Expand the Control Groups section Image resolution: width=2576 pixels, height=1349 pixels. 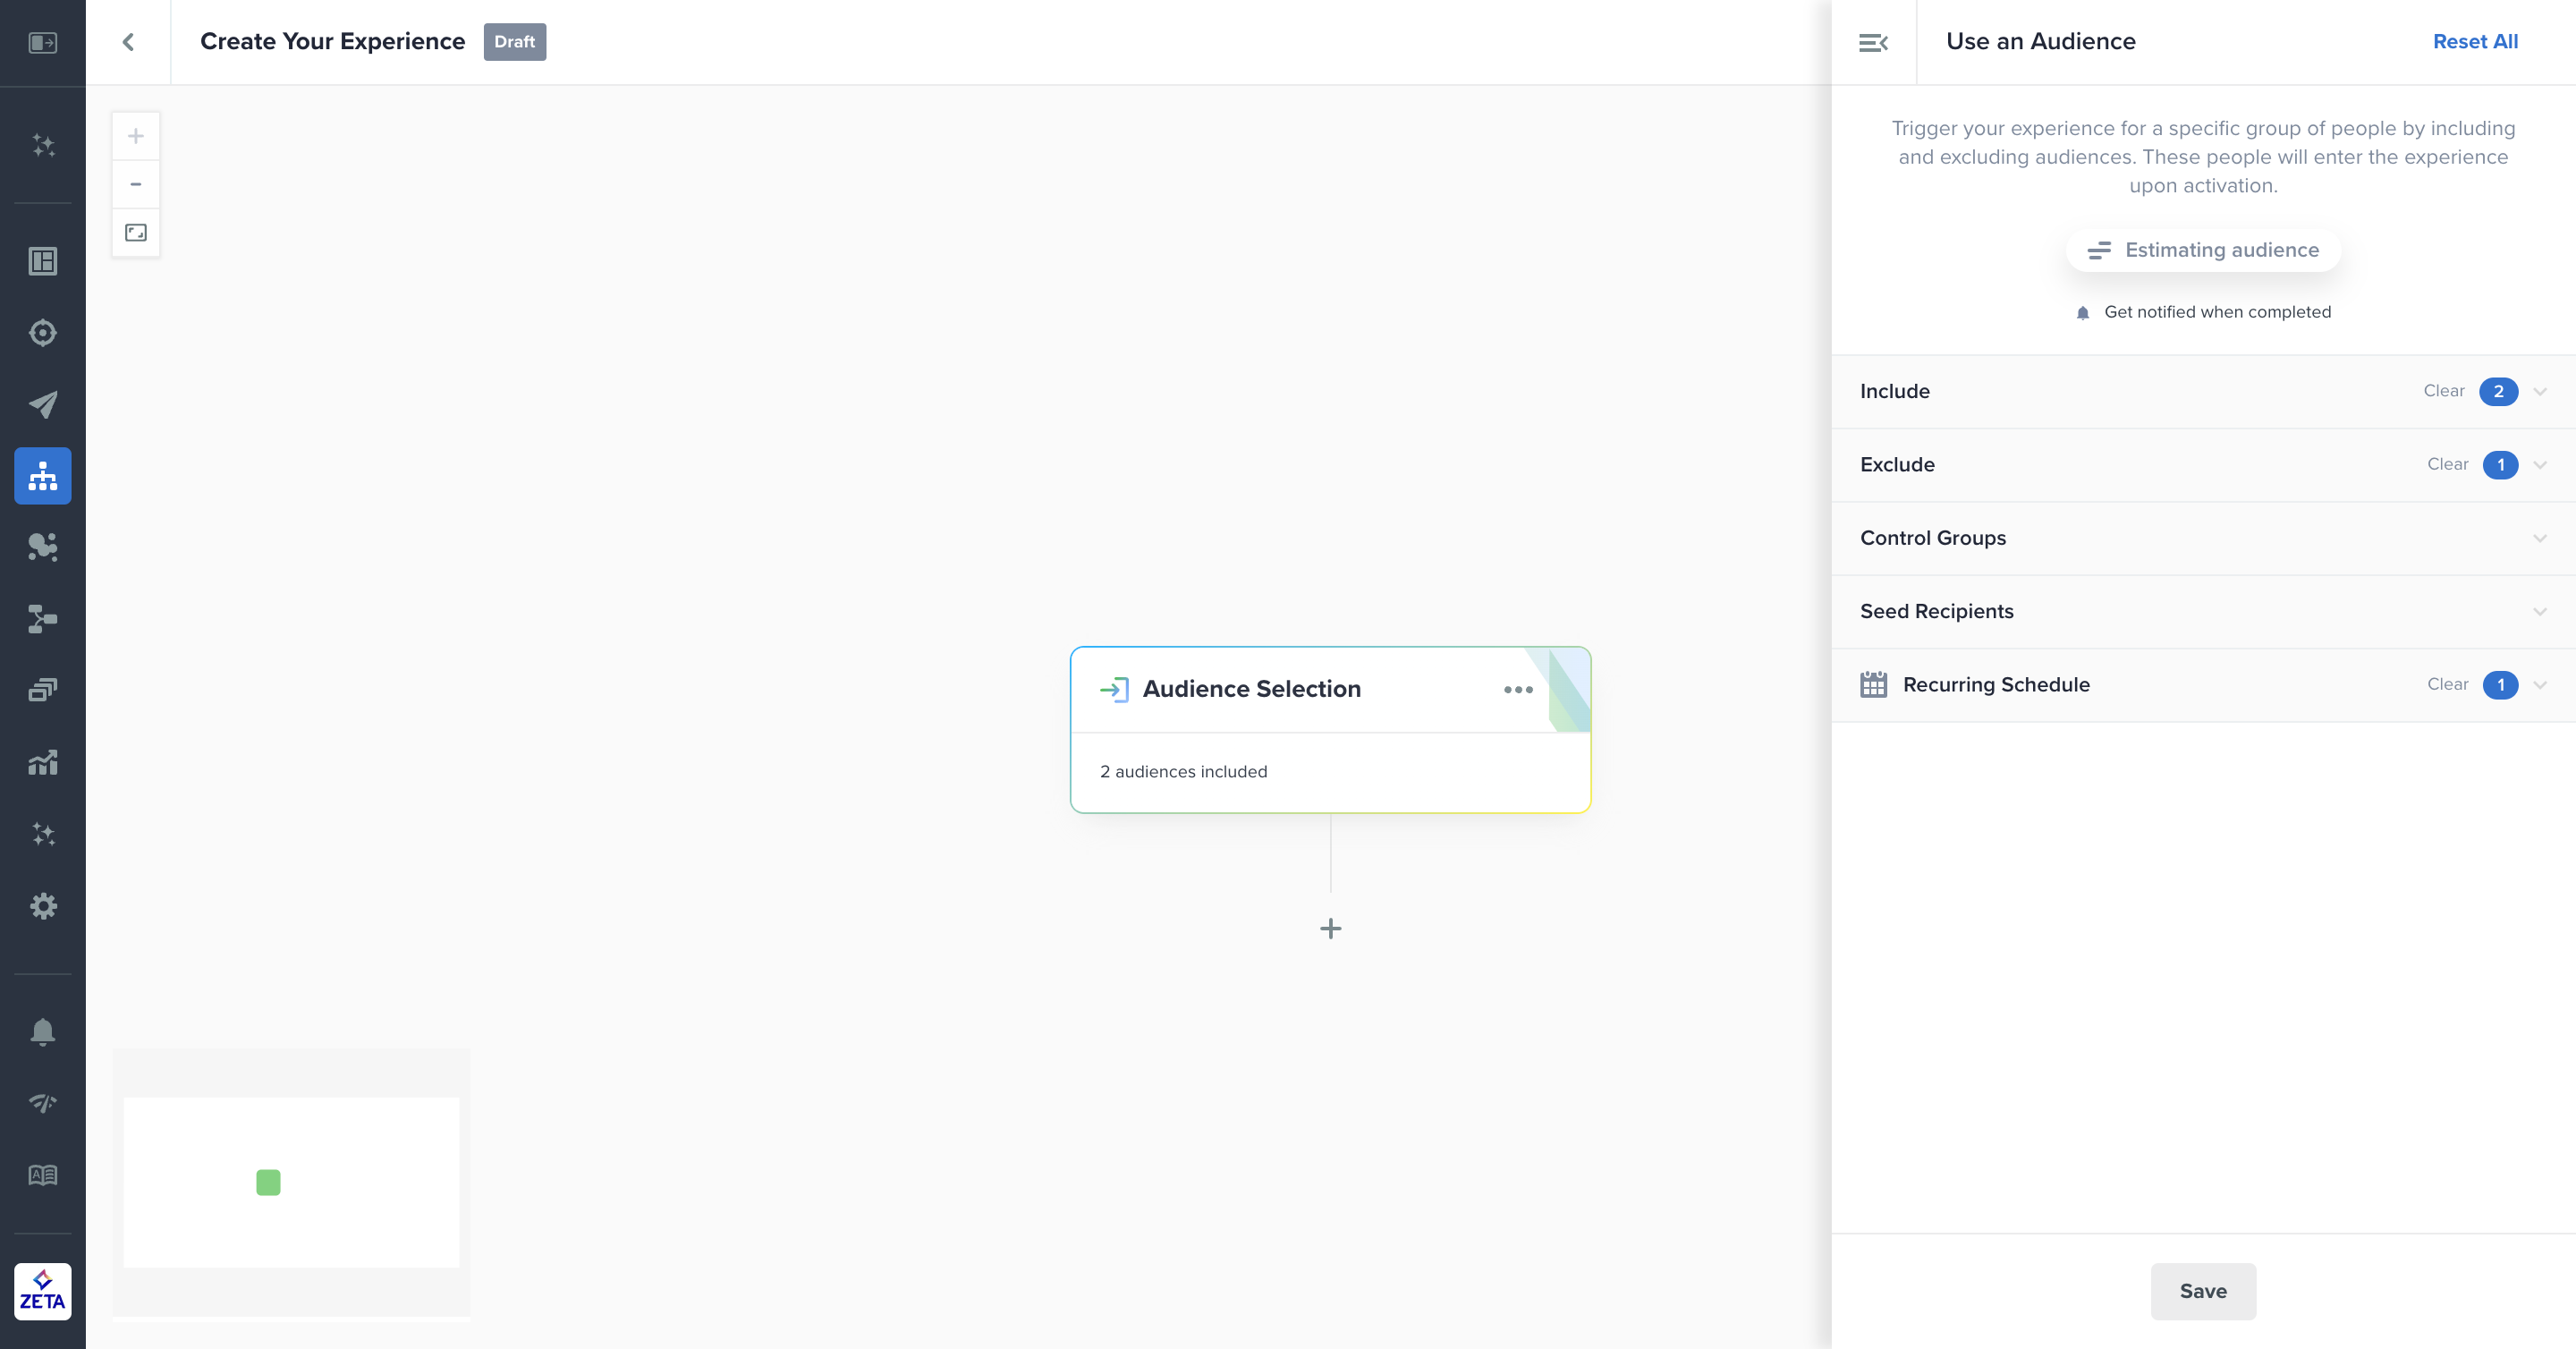coord(2539,538)
